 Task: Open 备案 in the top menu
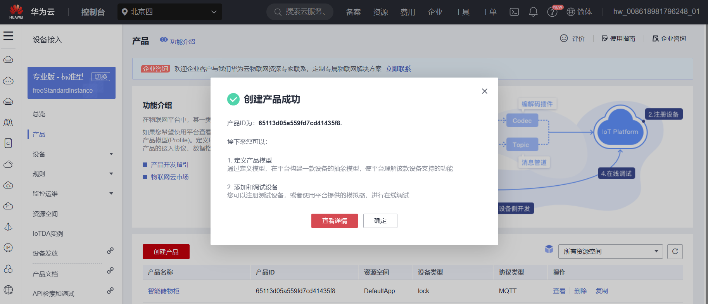tap(353, 12)
